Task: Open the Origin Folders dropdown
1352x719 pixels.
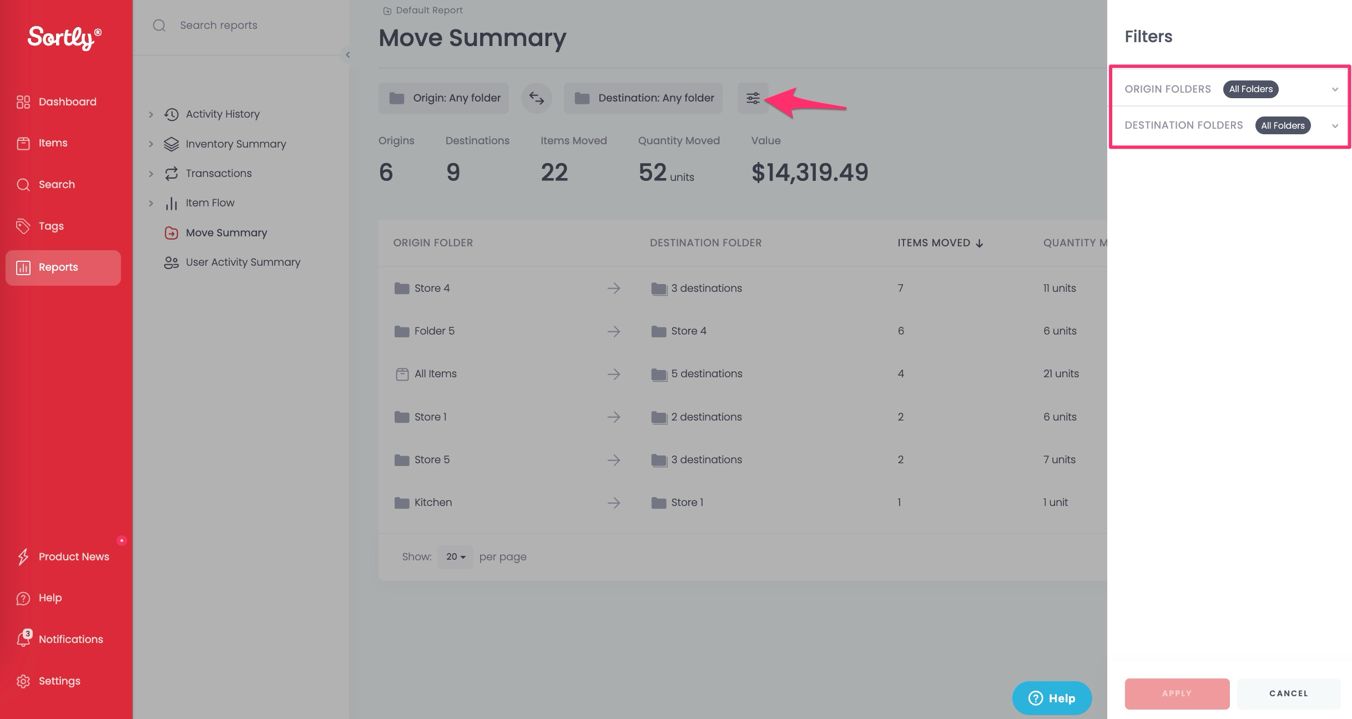Action: [1334, 89]
